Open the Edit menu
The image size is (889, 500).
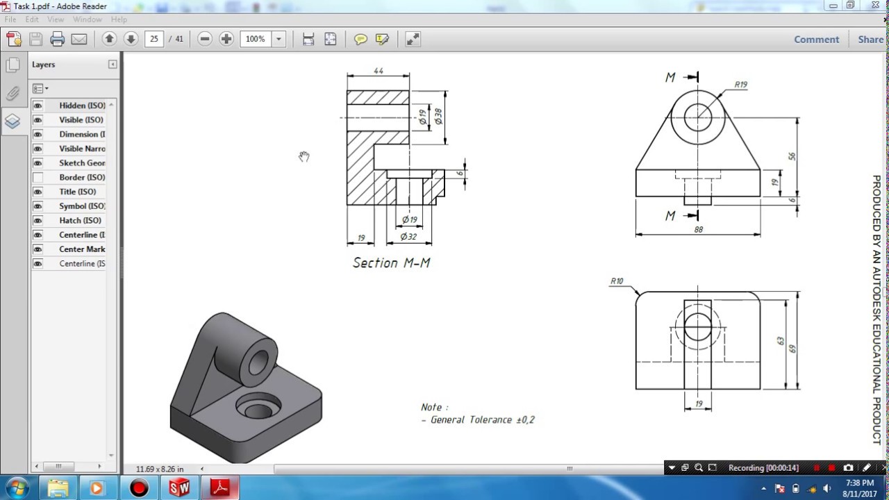(x=32, y=19)
